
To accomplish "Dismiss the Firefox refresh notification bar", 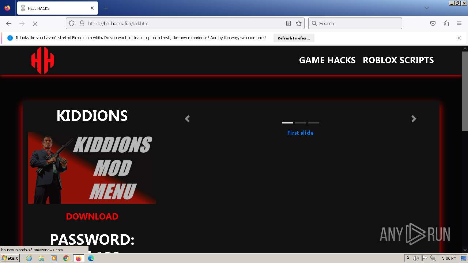I will [459, 38].
